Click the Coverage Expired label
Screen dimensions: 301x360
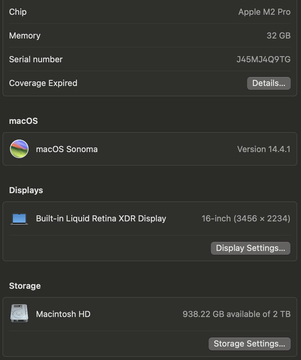[43, 83]
